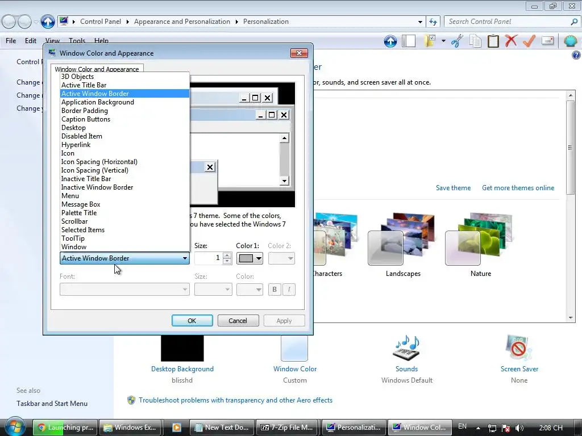
Task: Click the orange checkmark Properties icon
Action: coord(529,41)
